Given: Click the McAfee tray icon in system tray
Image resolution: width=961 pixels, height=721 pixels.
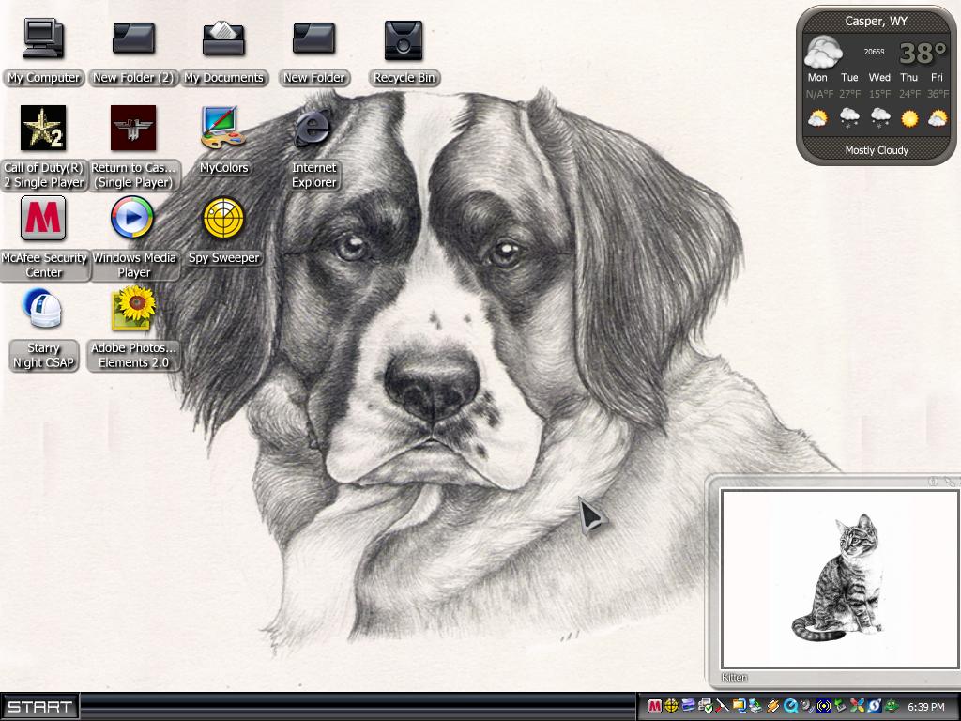Looking at the screenshot, I should point(654,707).
